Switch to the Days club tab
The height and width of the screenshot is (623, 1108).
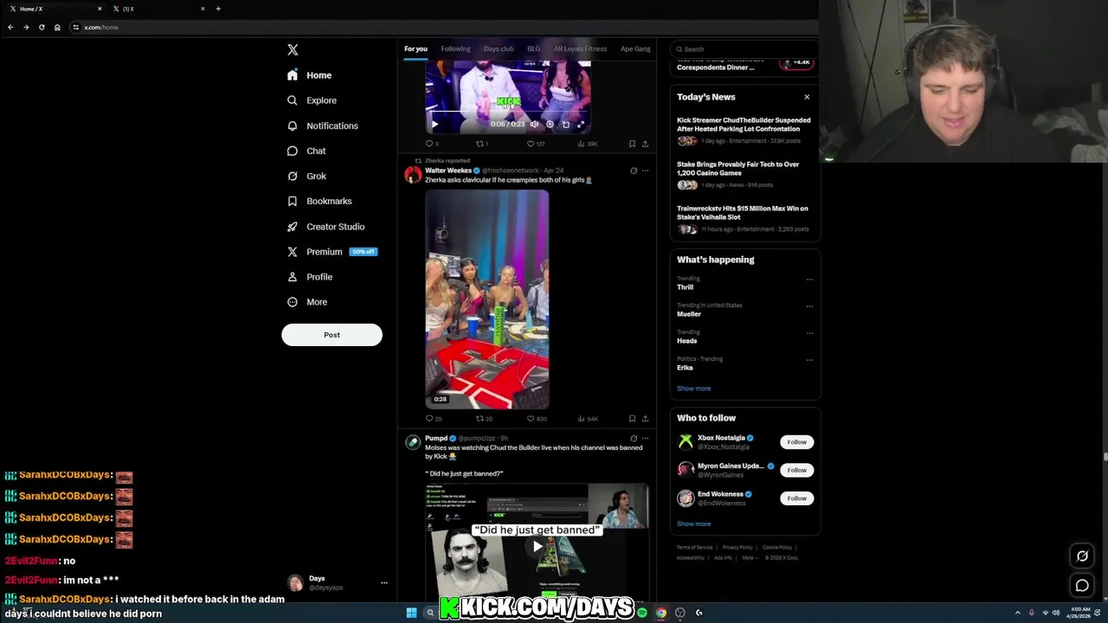[499, 48]
